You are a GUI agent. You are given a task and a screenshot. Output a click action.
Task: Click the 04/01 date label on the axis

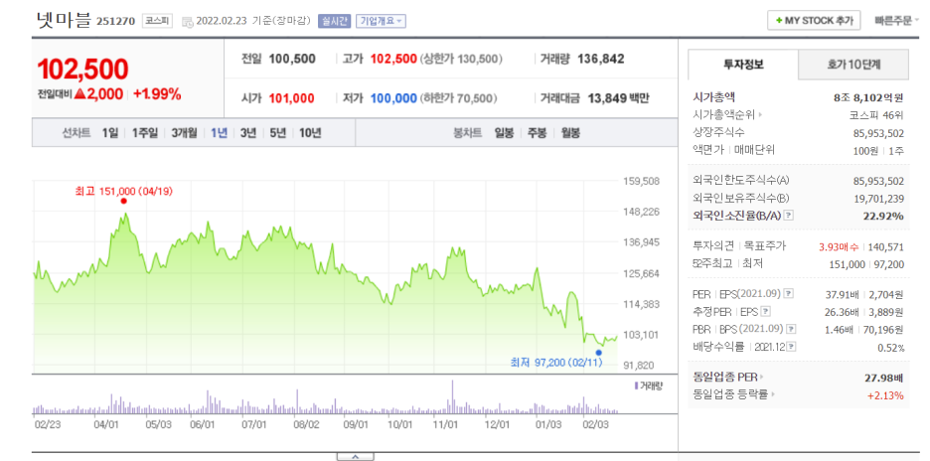105,425
